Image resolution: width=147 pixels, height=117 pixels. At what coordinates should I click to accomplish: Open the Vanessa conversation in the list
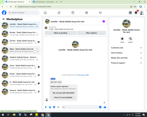[21, 91]
